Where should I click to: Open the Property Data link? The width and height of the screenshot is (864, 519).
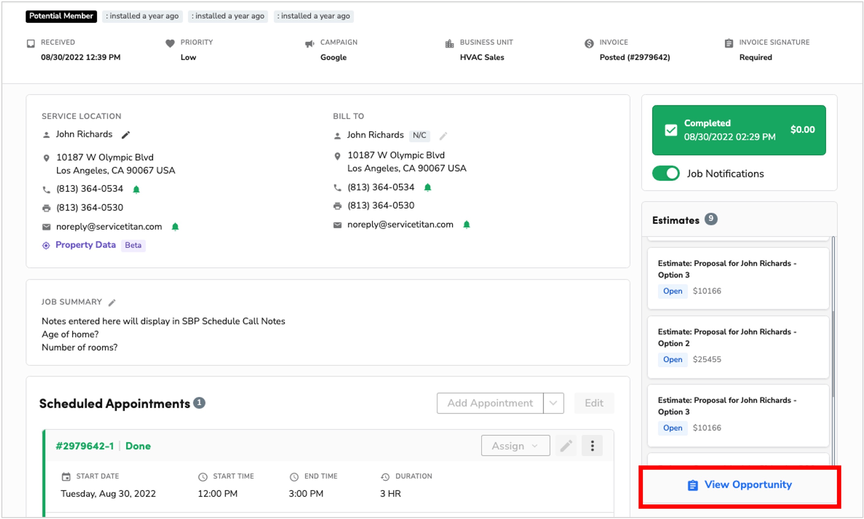point(86,245)
